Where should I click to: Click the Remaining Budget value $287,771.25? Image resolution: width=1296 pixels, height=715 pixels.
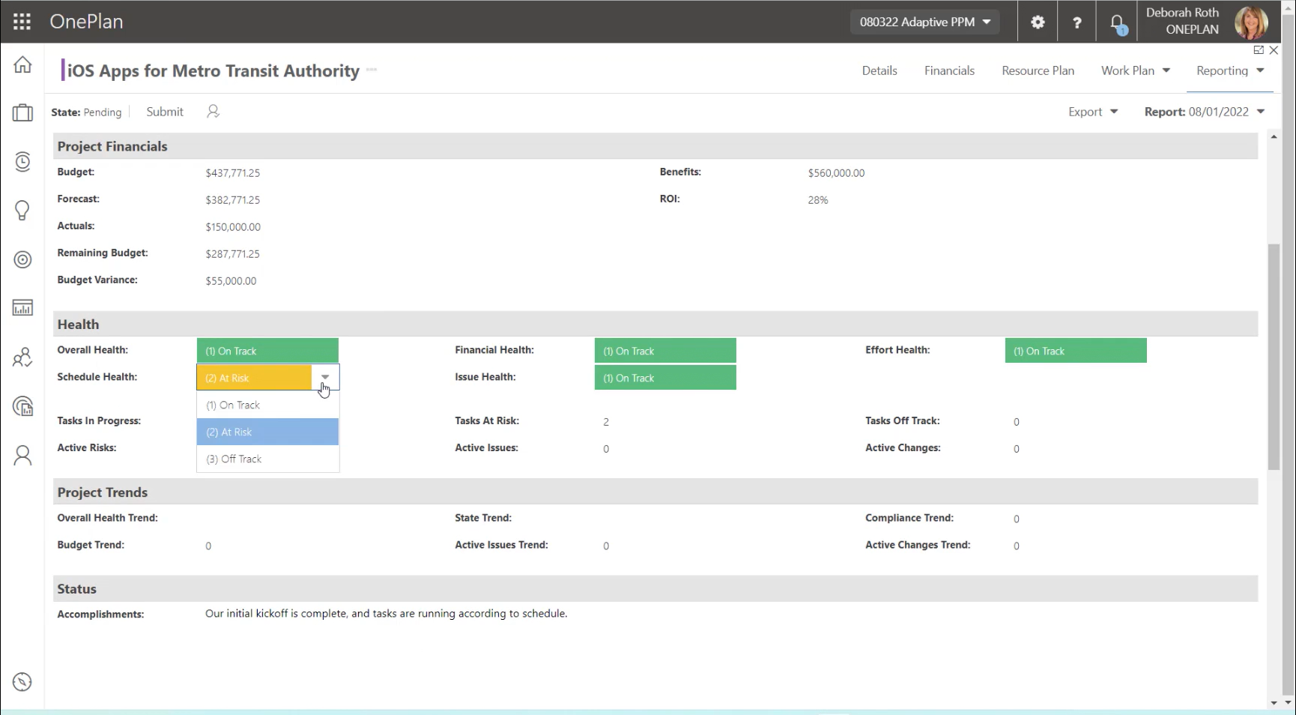(x=232, y=254)
